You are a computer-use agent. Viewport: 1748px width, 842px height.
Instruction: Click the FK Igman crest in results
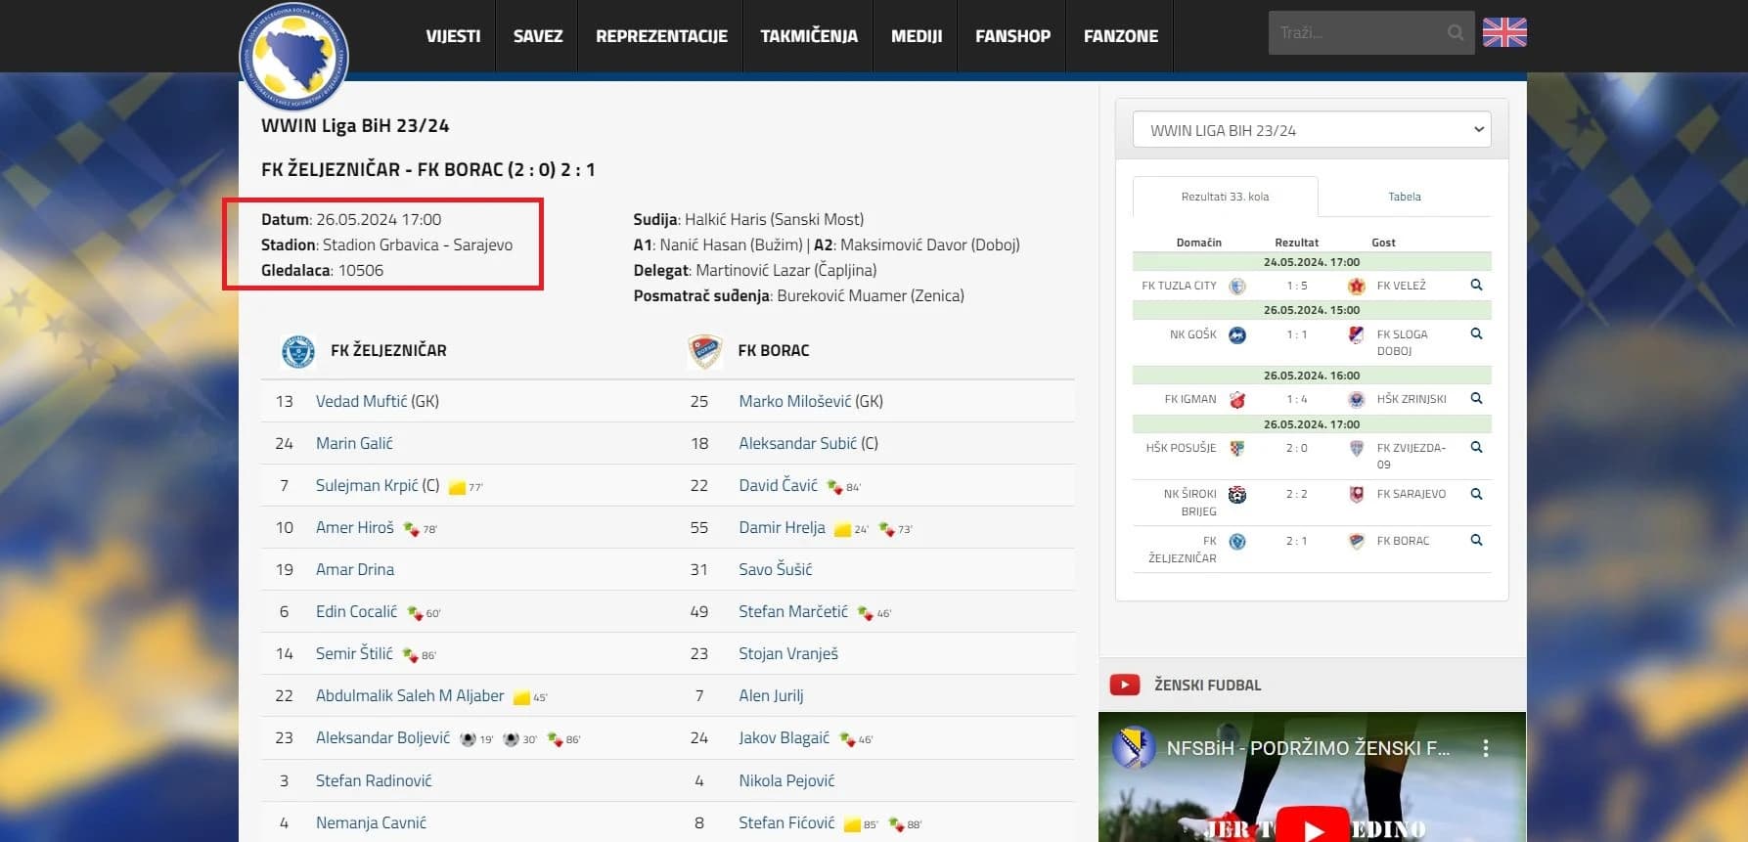pyautogui.click(x=1237, y=399)
